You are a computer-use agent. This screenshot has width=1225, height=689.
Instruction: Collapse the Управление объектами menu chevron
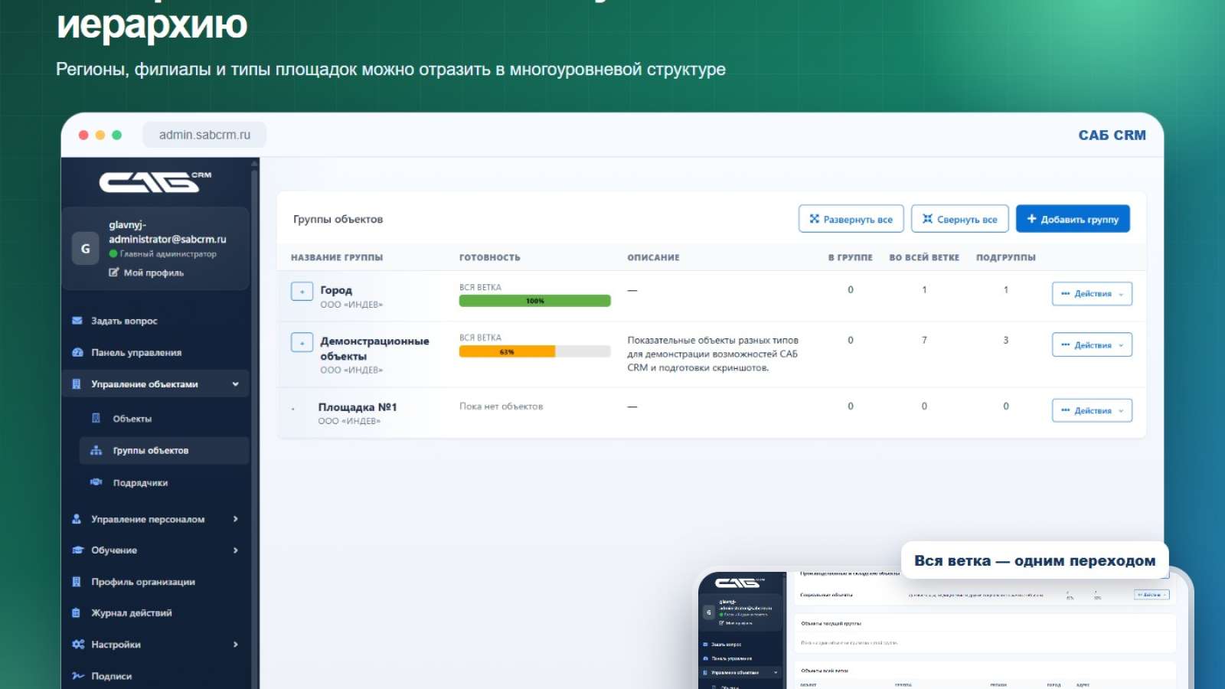pos(235,384)
